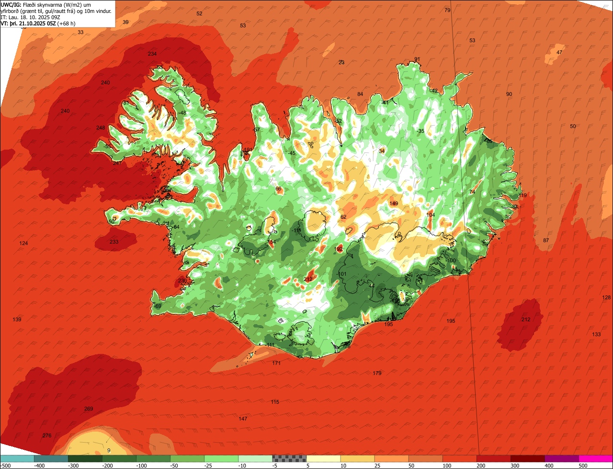Click the map value '74'
The image size is (613, 469).
(x=472, y=192)
